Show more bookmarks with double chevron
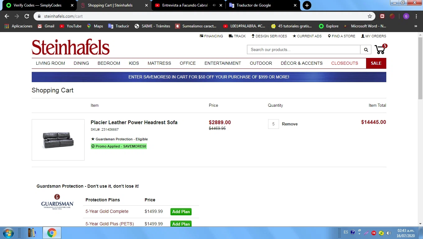The image size is (423, 239). (x=416, y=26)
